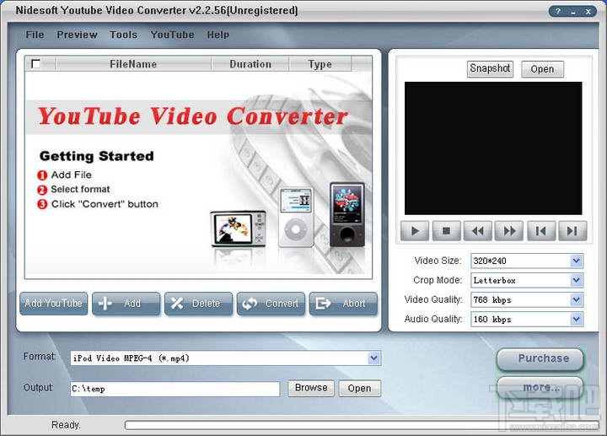Image resolution: width=607 pixels, height=436 pixels.
Task: Click the Output path field
Action: coord(175,389)
